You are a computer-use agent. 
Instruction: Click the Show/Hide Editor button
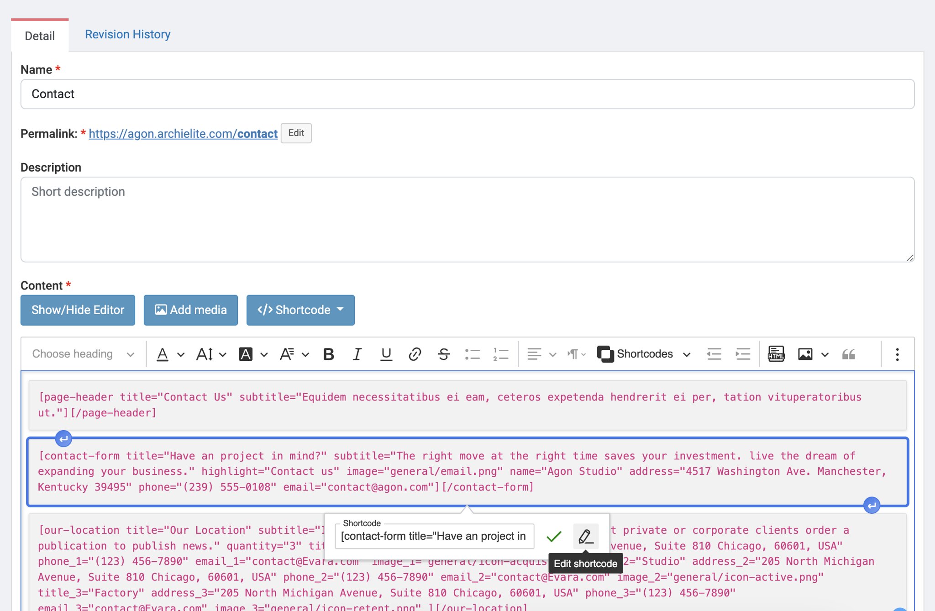pos(78,310)
